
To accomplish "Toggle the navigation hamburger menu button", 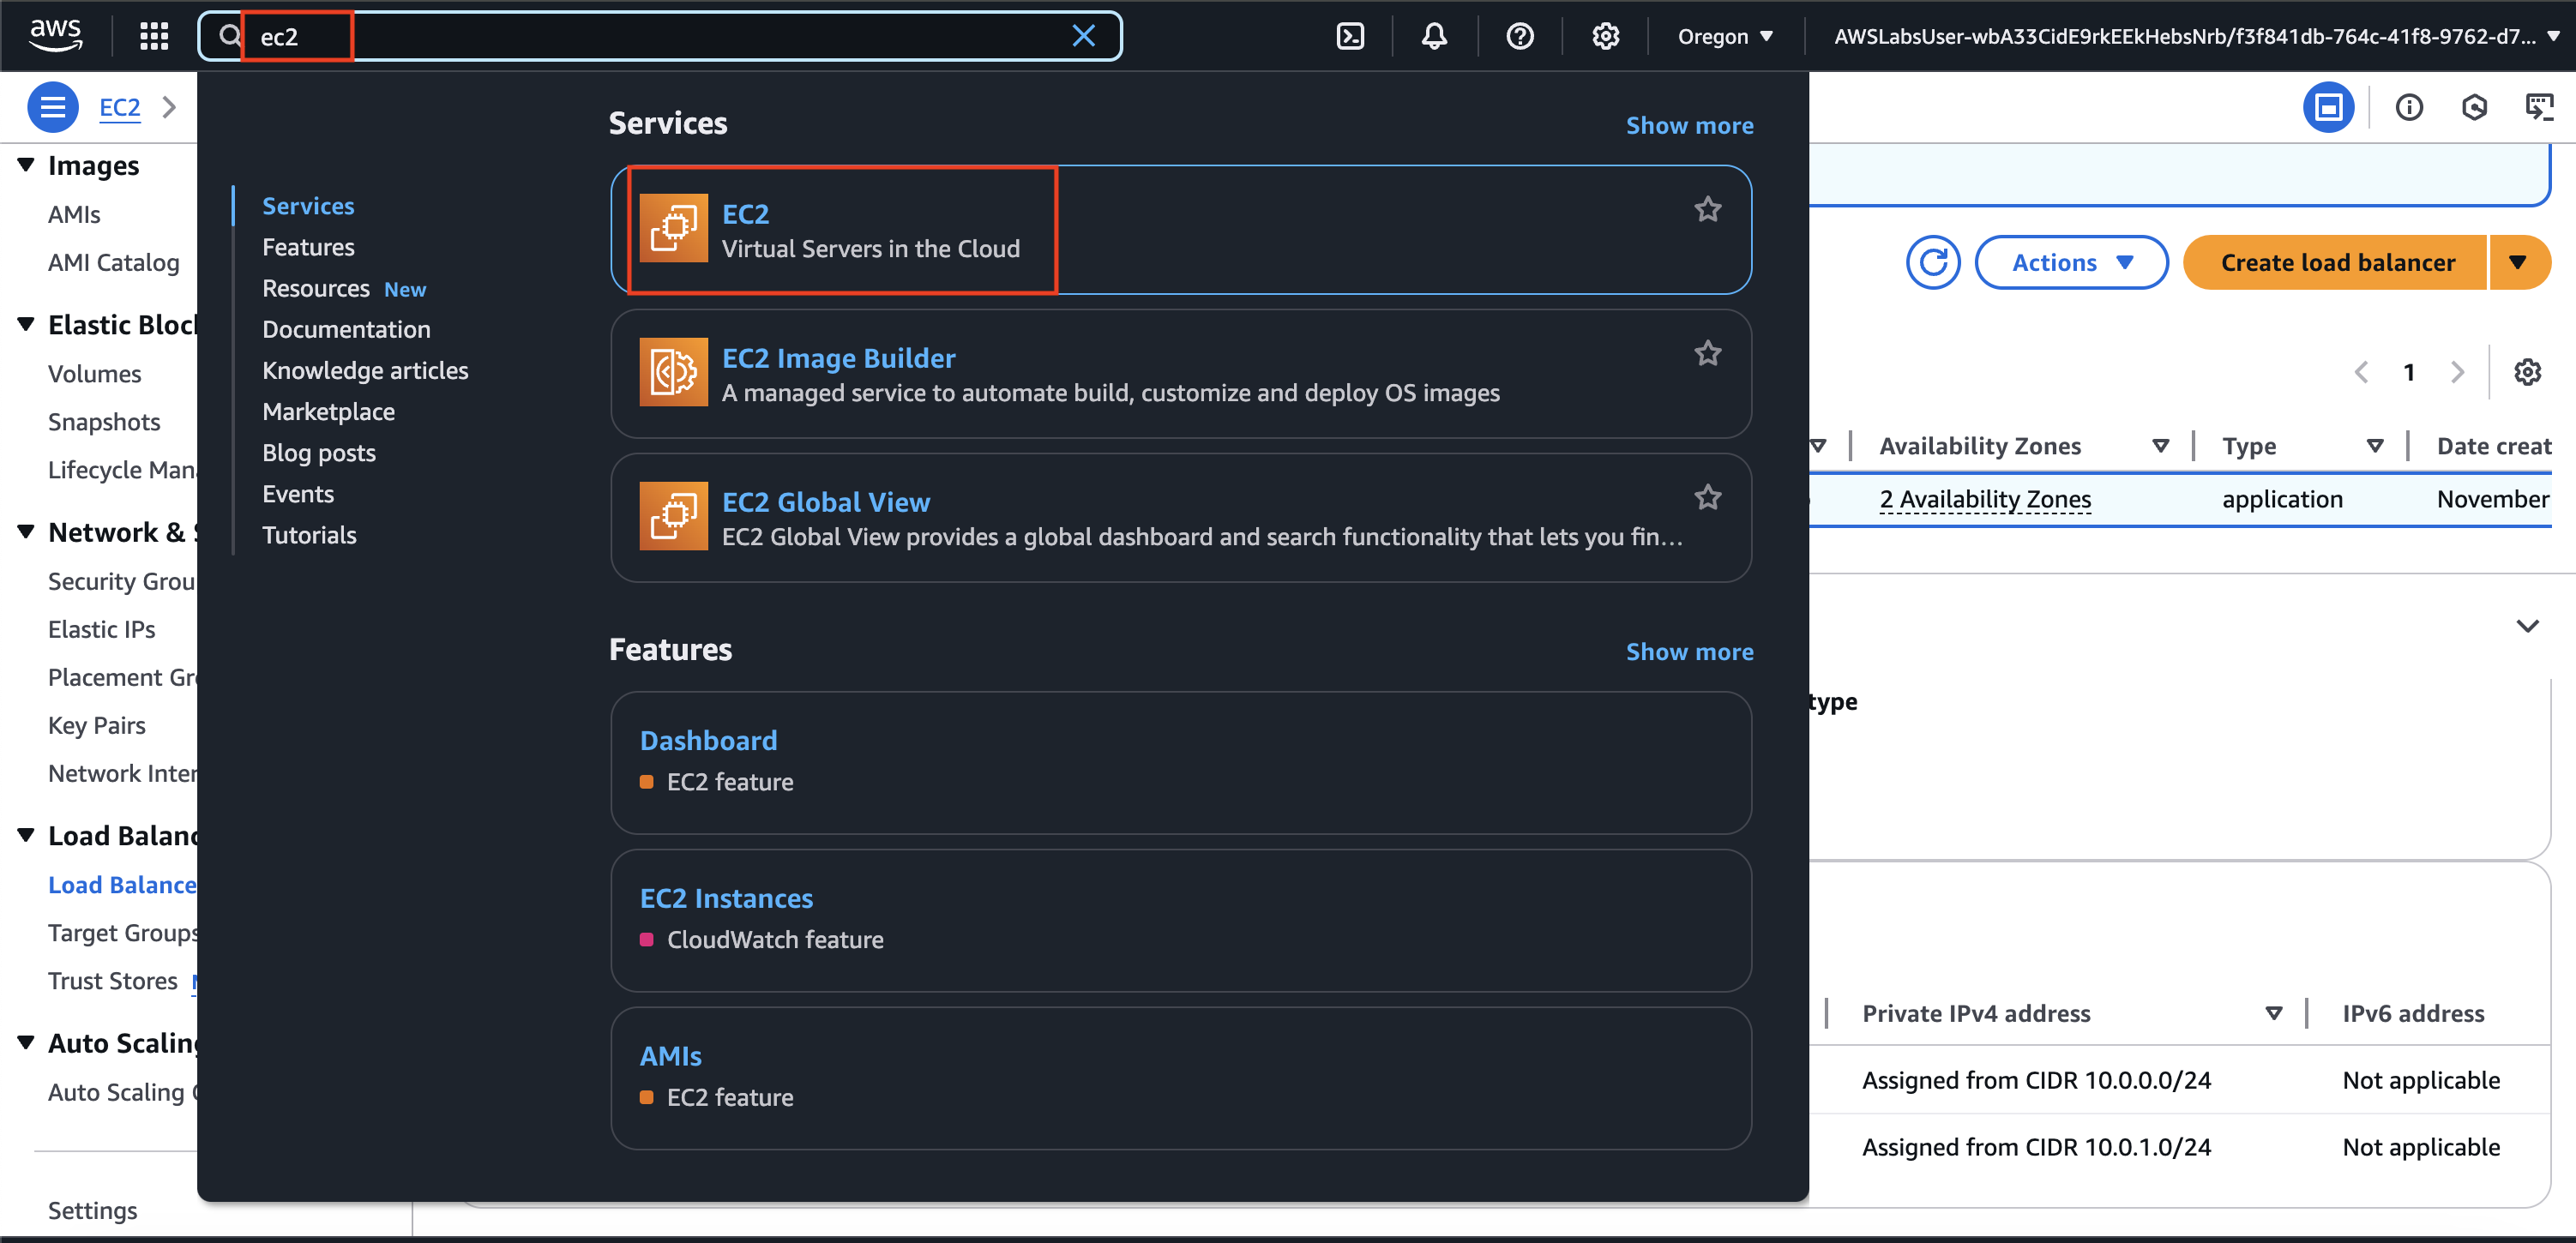I will [x=52, y=107].
